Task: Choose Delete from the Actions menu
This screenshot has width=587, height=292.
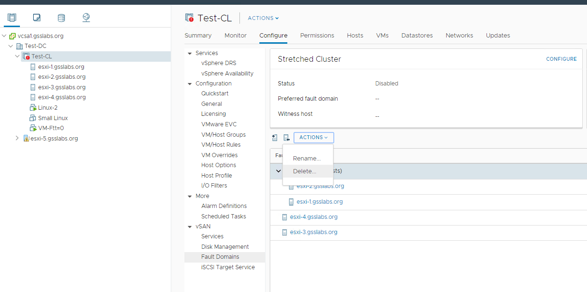Action: 304,171
